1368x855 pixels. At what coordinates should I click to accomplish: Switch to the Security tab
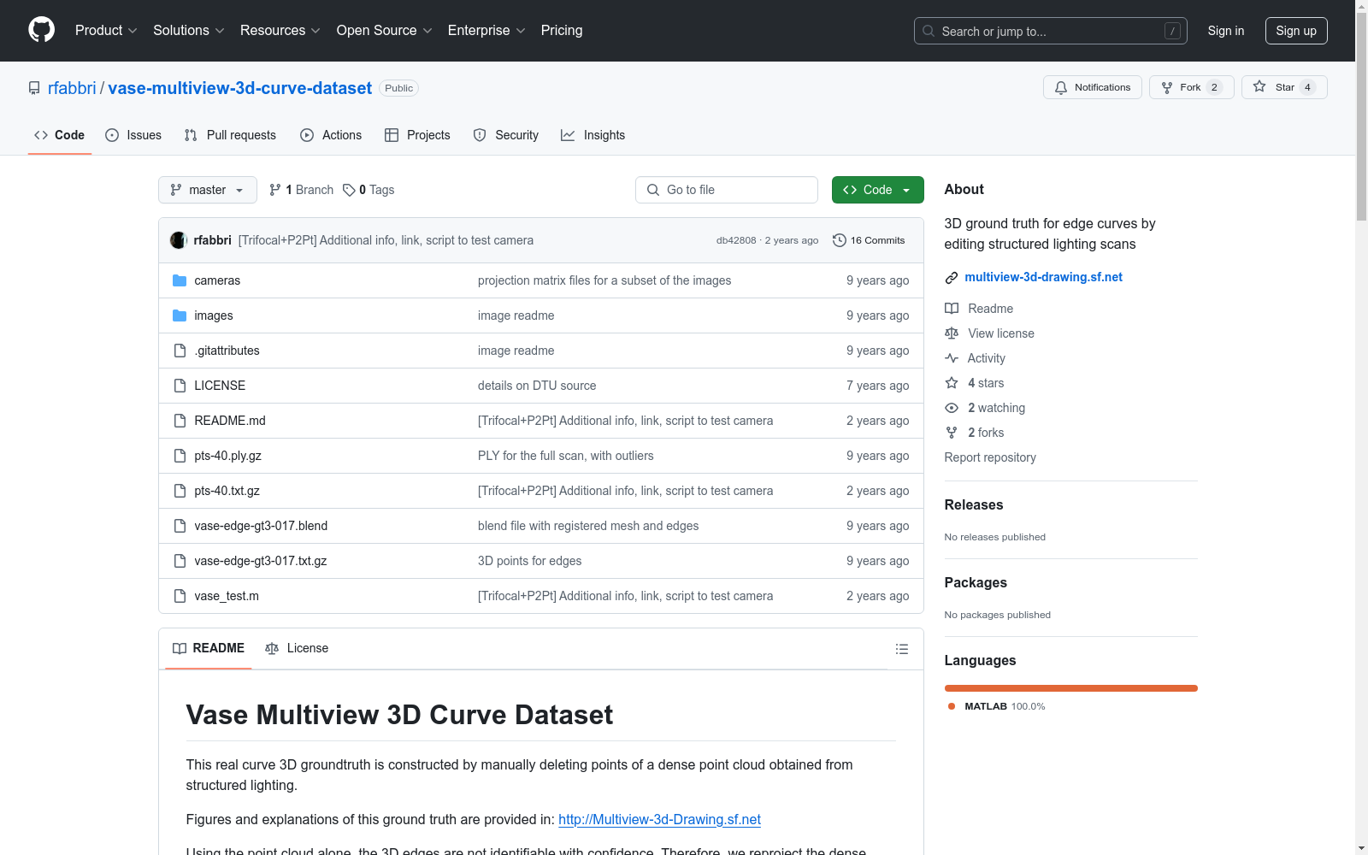(x=506, y=135)
